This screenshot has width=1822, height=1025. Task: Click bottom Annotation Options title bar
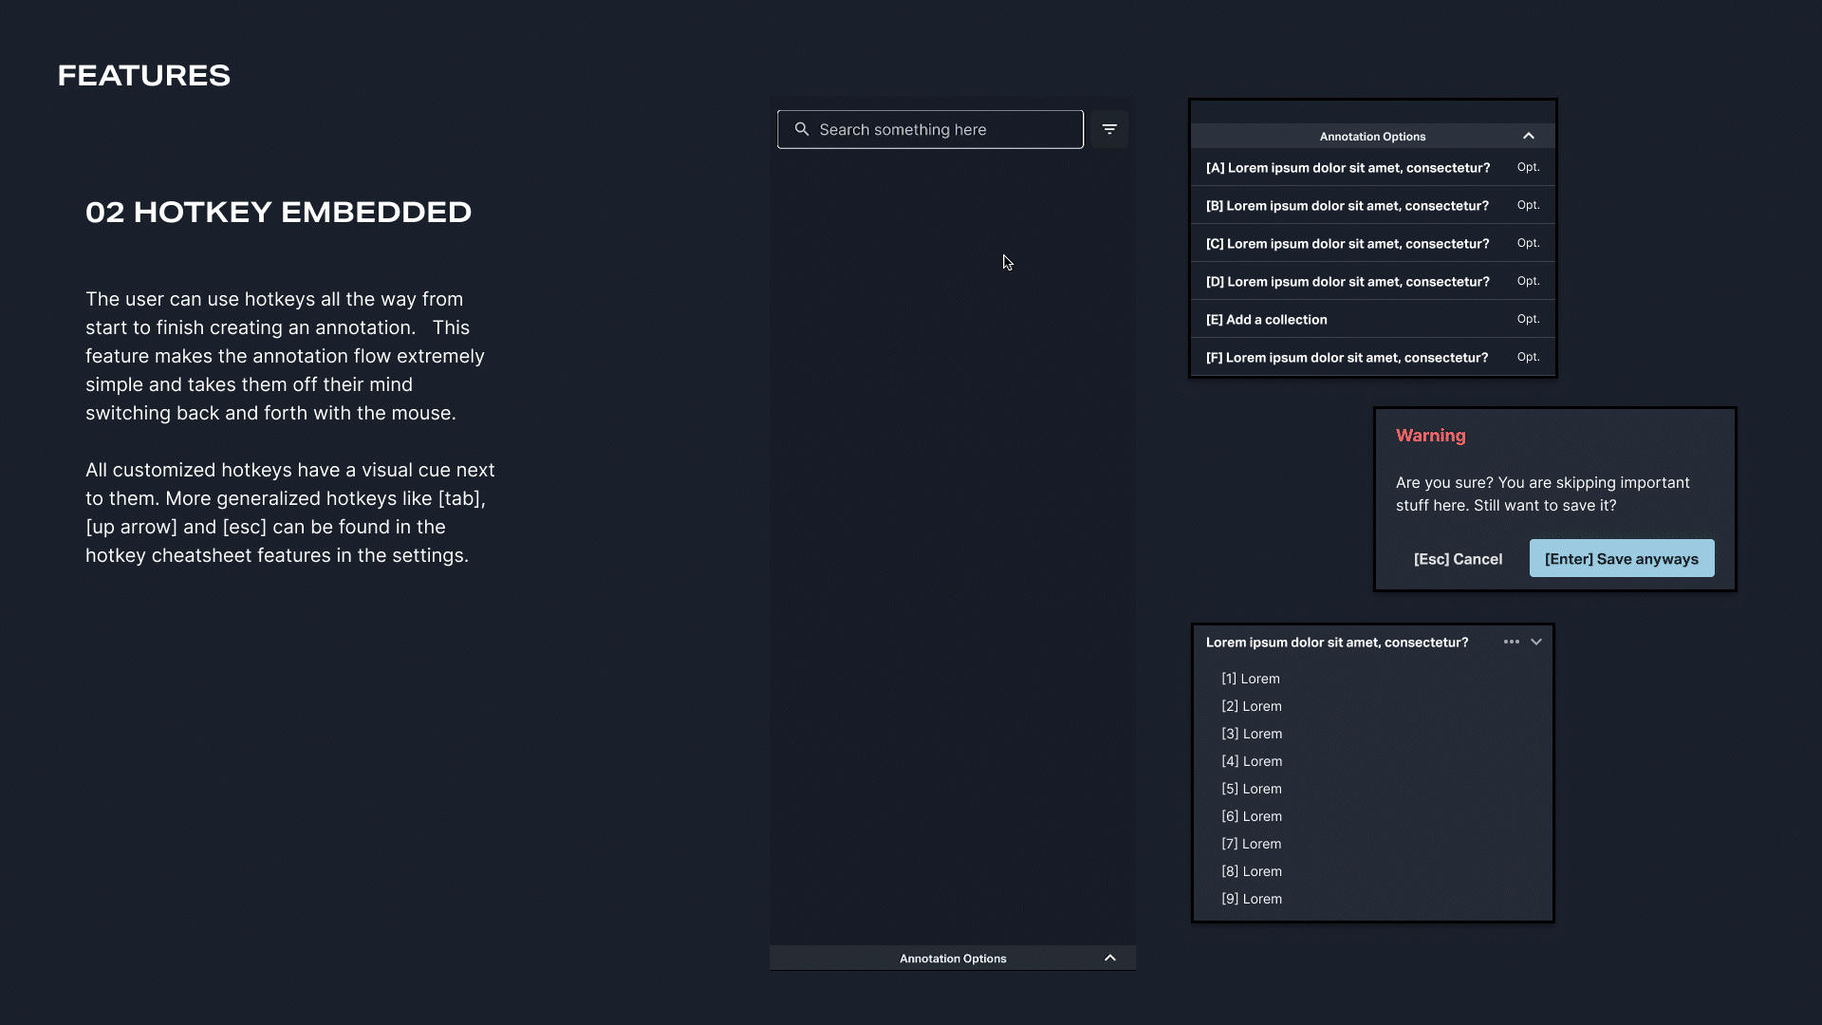(x=952, y=959)
